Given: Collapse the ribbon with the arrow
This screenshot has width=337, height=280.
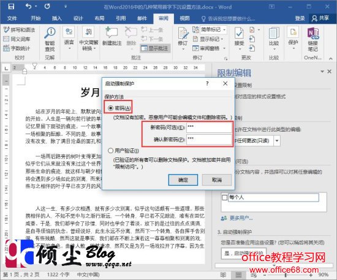Looking at the screenshot, I should point(330,58).
